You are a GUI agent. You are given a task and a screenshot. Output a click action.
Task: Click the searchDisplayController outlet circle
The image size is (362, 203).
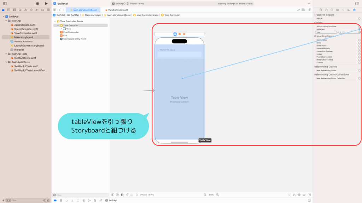click(x=359, y=26)
